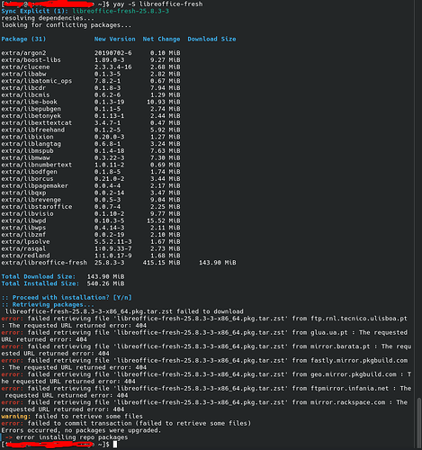Image resolution: width=422 pixels, height=450 pixels.
Task: Click the 'Package (31)' column header
Action: click(x=23, y=39)
